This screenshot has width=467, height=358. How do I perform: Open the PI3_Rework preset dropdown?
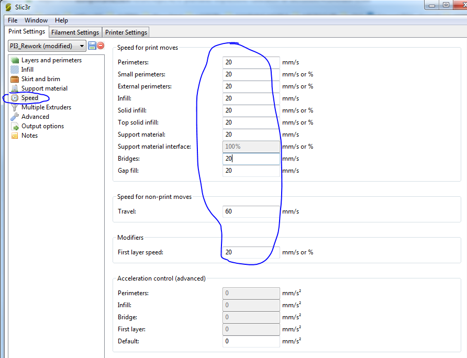click(47, 46)
